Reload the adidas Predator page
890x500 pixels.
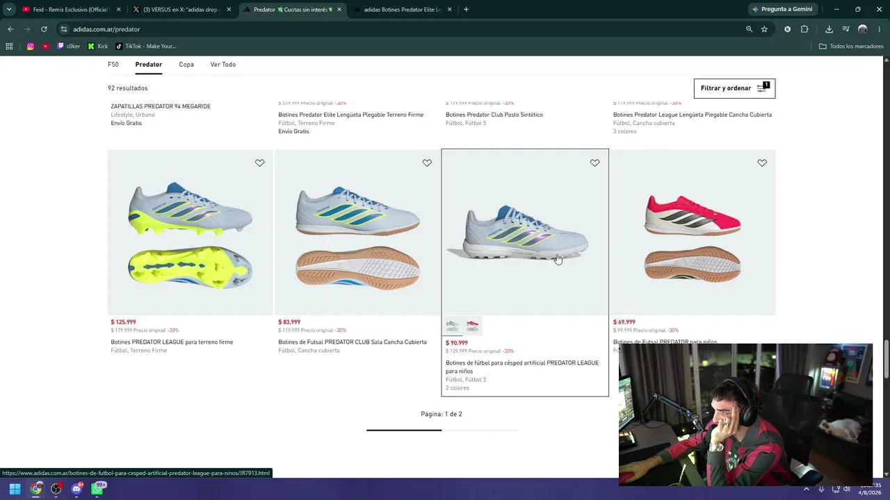pos(44,29)
